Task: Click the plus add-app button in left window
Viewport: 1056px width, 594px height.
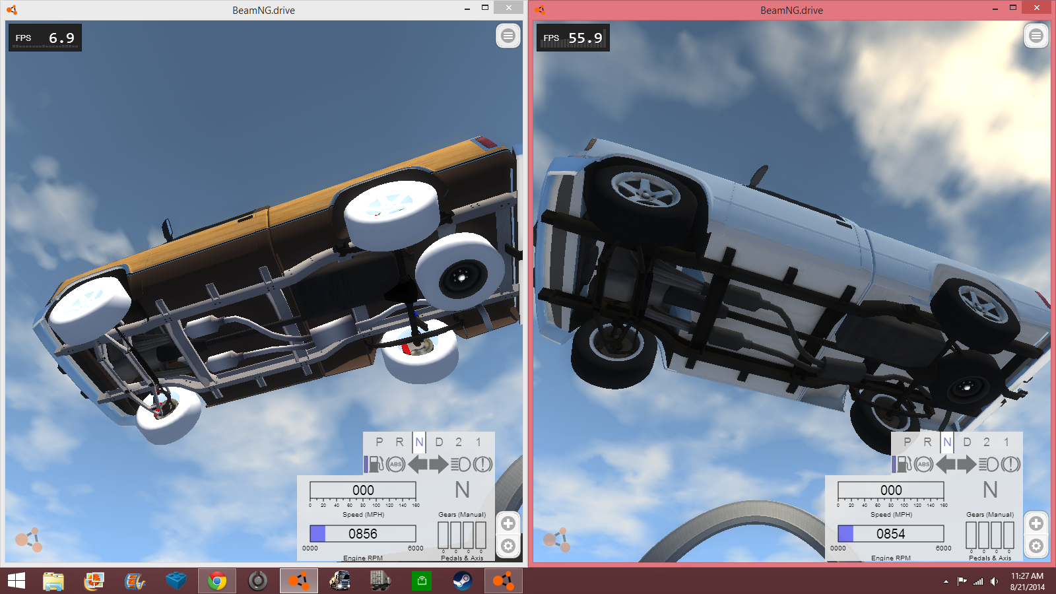Action: [x=508, y=523]
